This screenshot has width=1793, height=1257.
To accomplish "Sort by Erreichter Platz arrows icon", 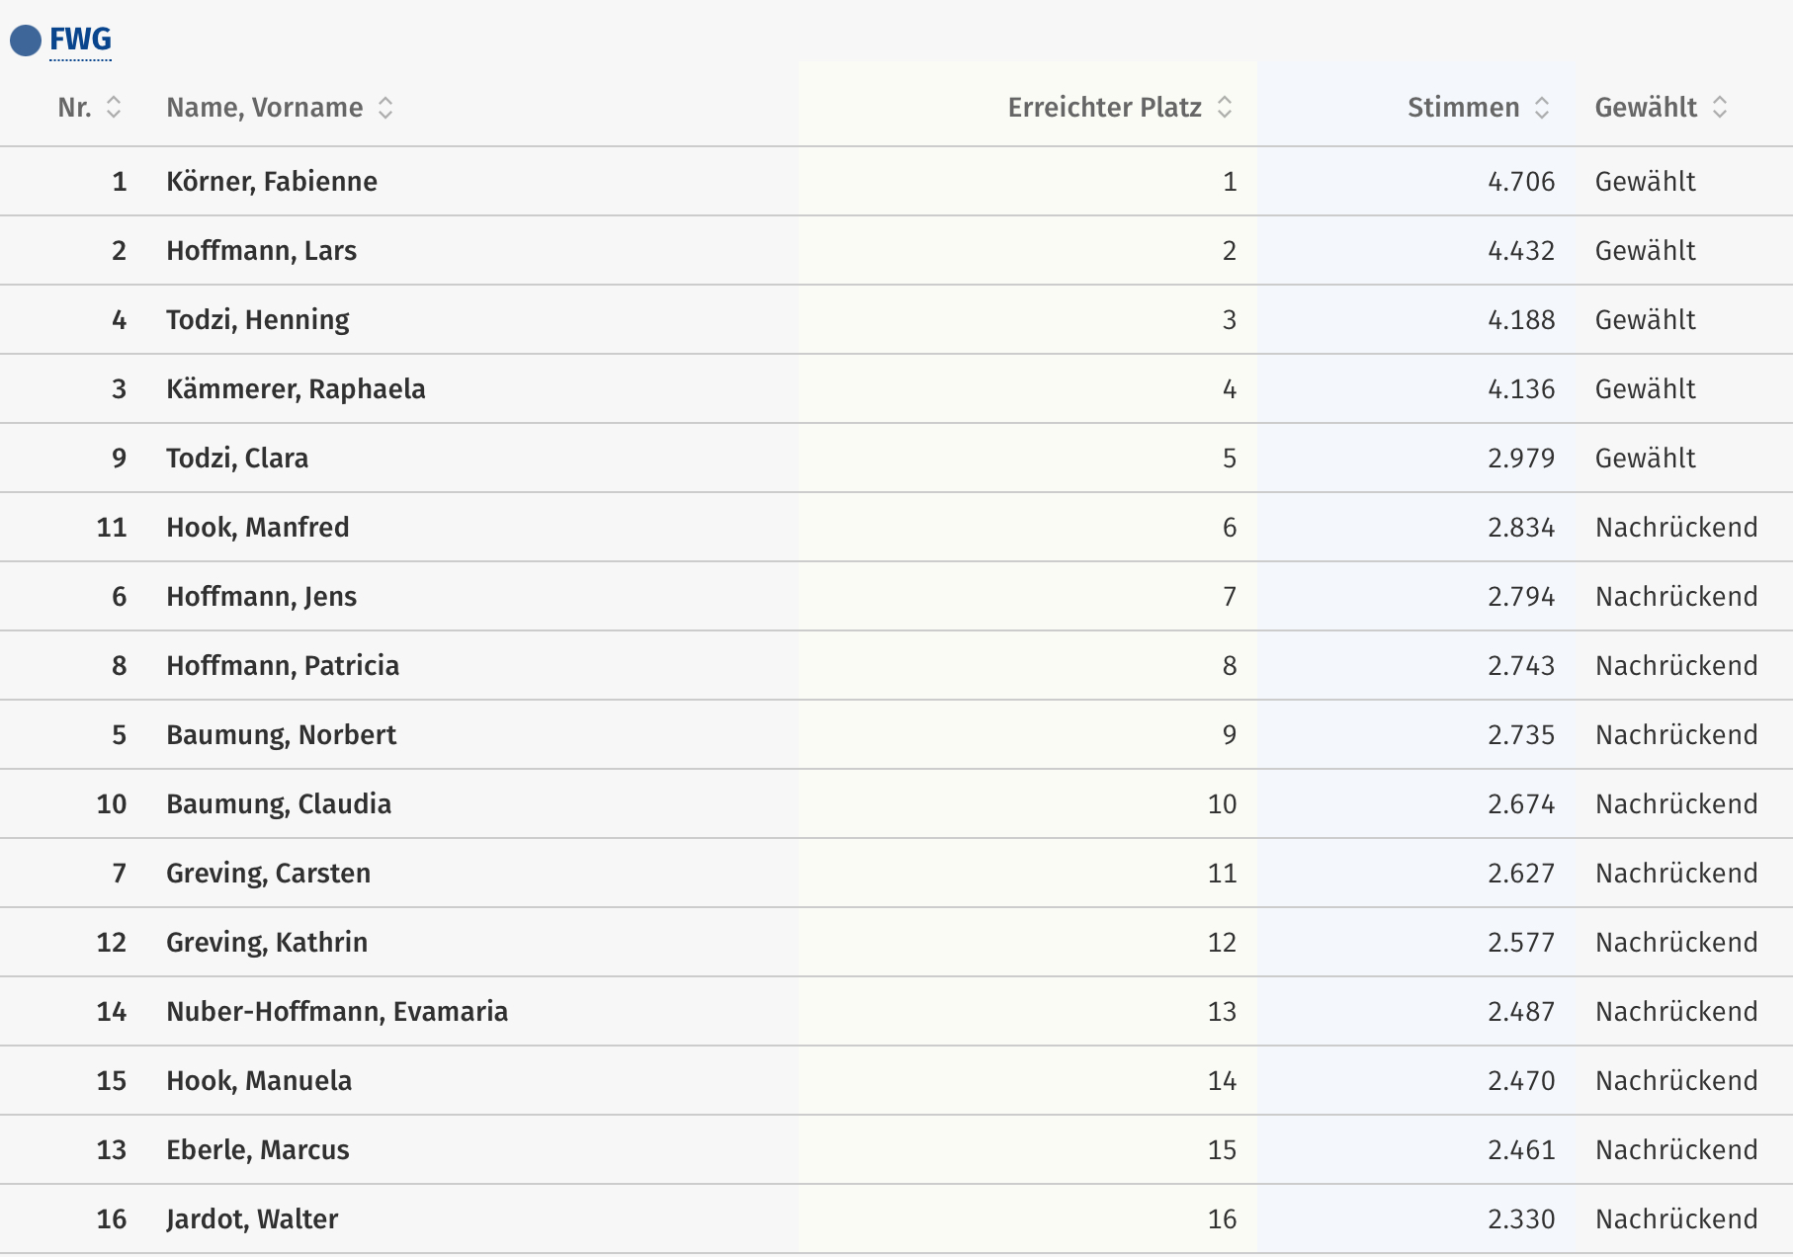I will (1225, 107).
